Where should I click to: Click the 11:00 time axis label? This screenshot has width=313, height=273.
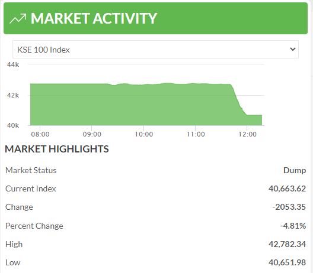pos(196,134)
